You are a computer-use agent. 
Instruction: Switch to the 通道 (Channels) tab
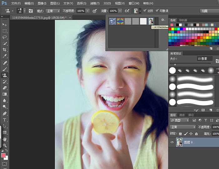tap(182, 115)
